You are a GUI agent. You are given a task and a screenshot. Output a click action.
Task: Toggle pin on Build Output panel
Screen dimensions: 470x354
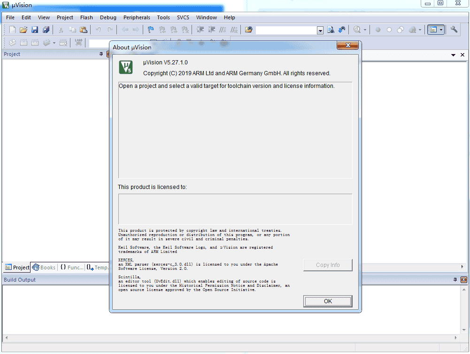click(x=455, y=280)
